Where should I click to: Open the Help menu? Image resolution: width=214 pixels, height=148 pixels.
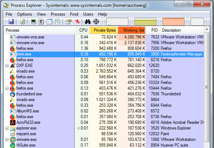102,14
